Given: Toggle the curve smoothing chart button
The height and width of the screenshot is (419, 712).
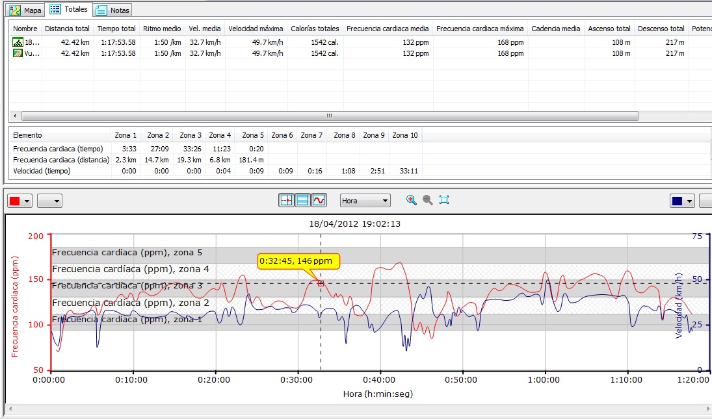Looking at the screenshot, I should coord(319,200).
